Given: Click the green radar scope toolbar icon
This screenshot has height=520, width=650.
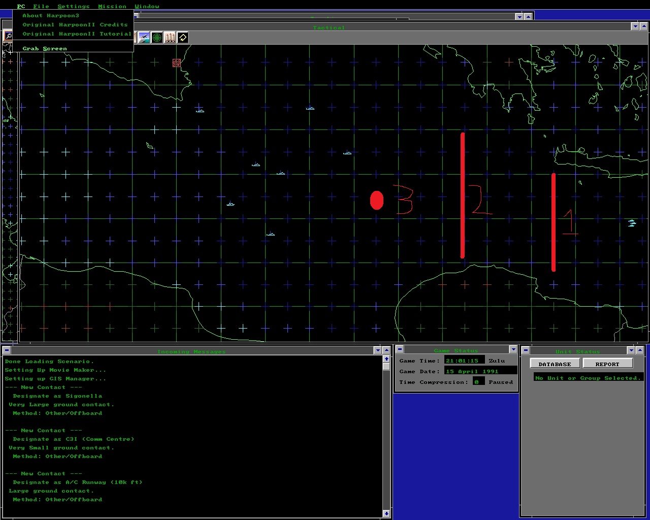Looking at the screenshot, I should [x=157, y=37].
